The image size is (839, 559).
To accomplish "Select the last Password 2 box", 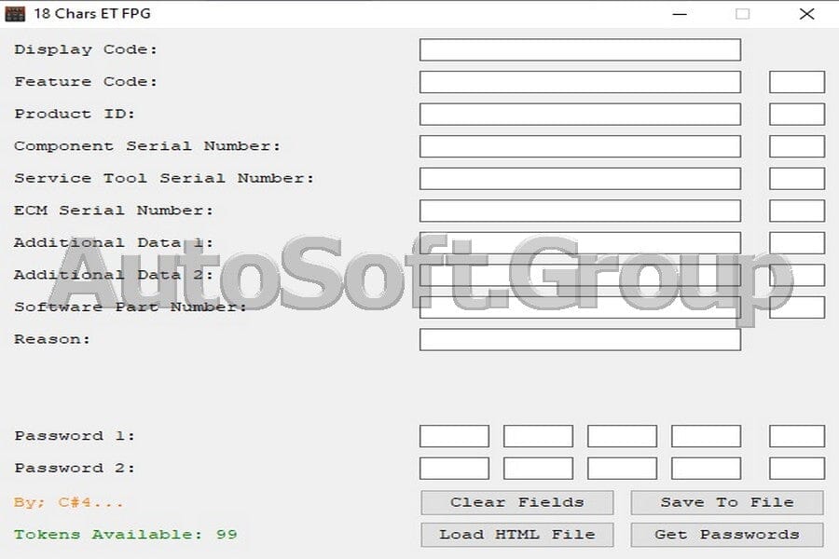I will click(x=797, y=468).
